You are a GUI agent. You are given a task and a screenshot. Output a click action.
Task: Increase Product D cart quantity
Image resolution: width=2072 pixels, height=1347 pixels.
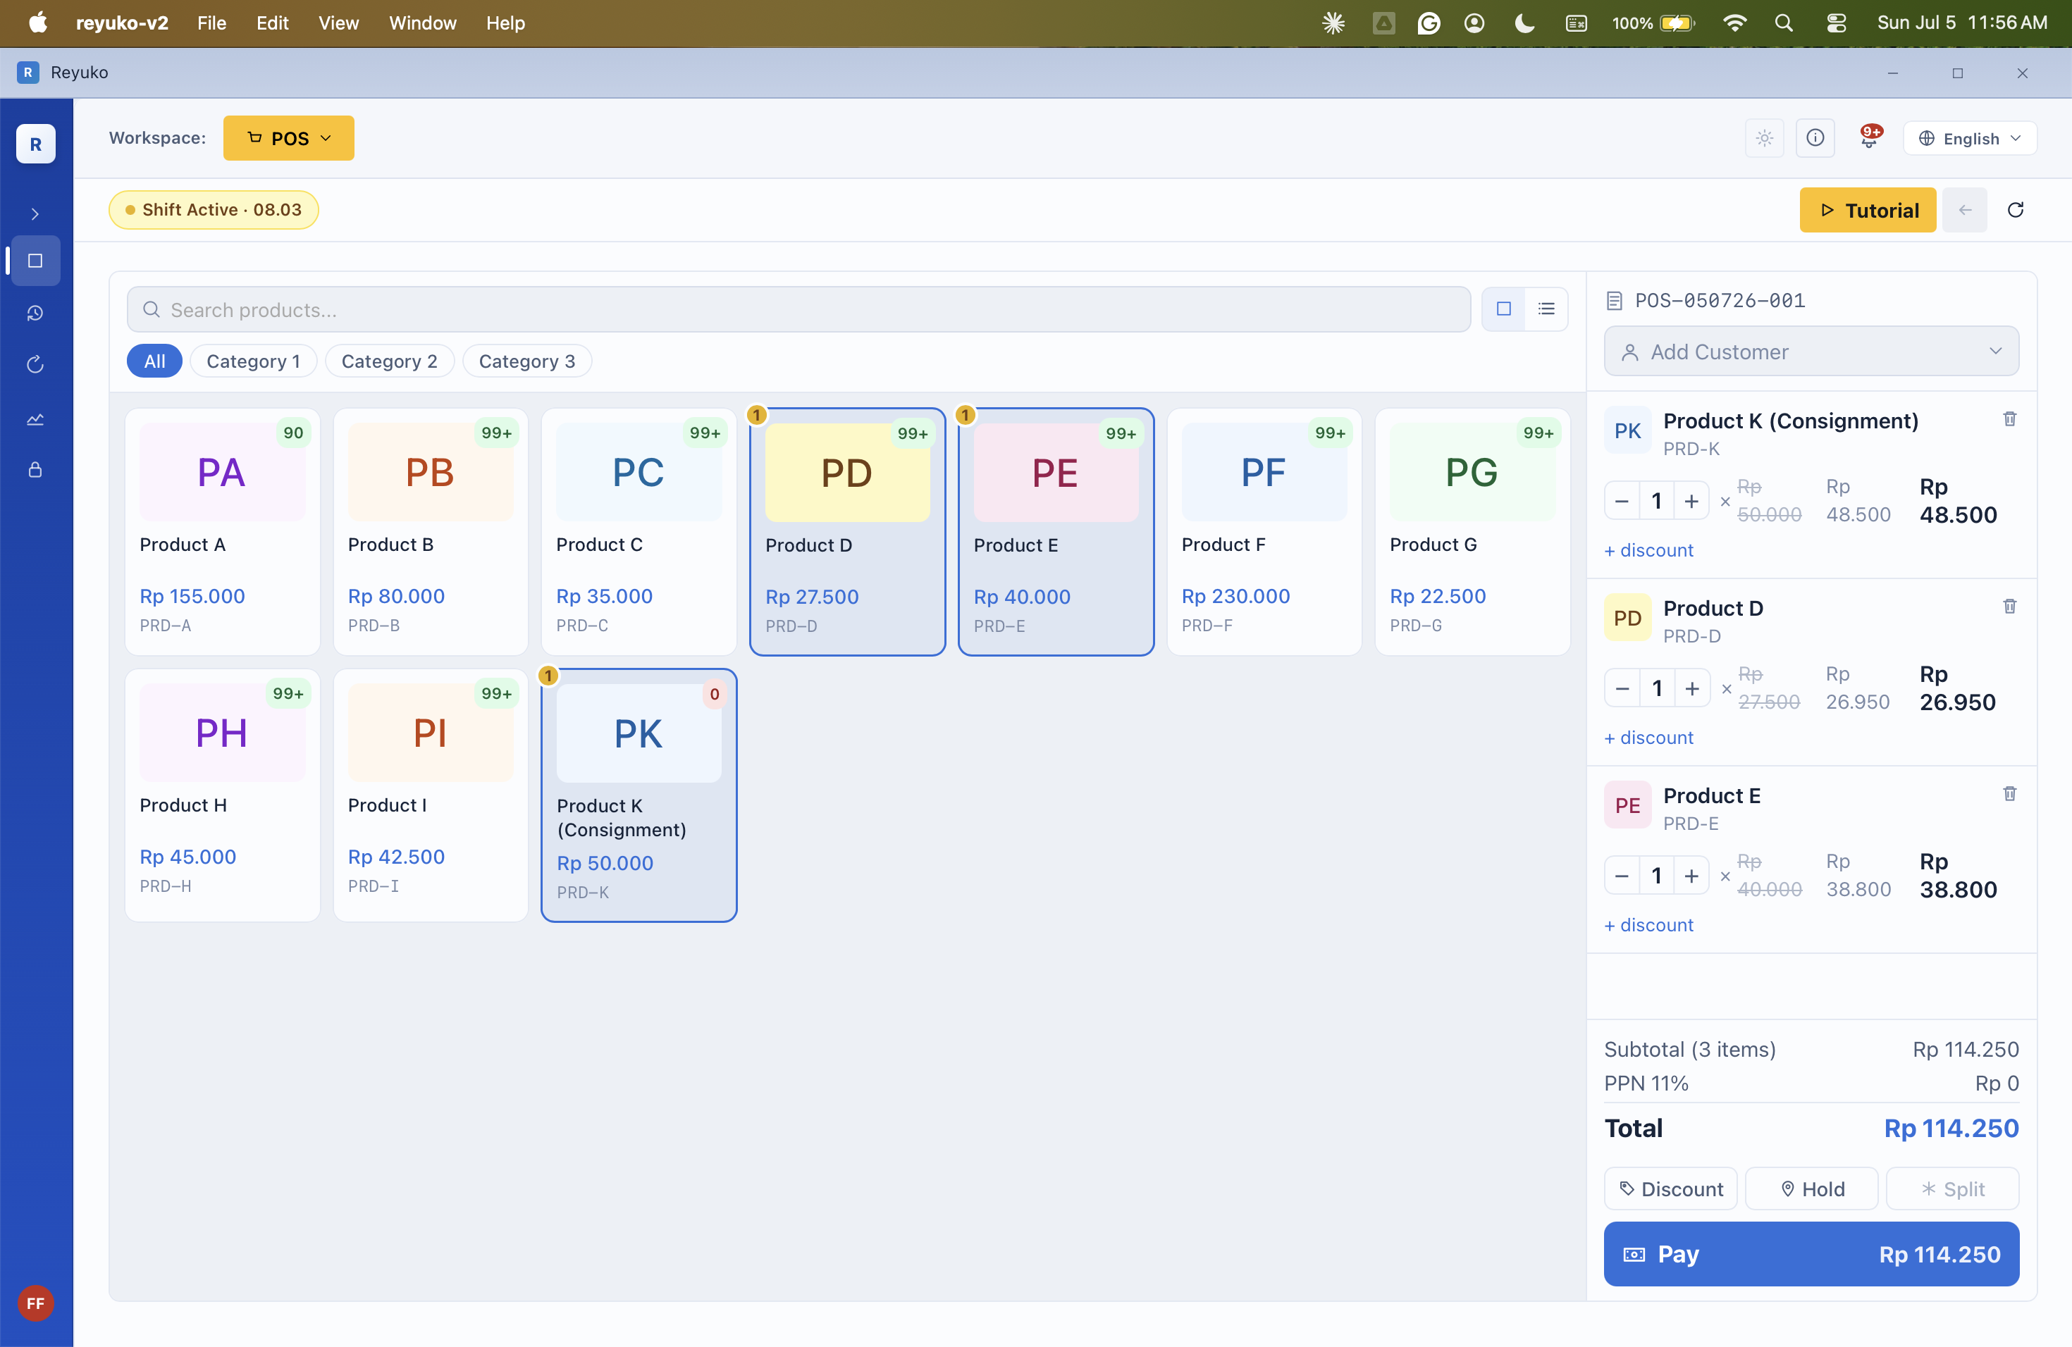[1691, 689]
